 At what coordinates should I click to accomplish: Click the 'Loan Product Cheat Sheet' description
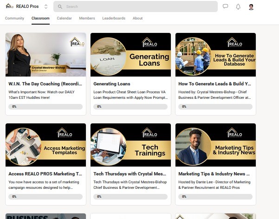(130, 95)
